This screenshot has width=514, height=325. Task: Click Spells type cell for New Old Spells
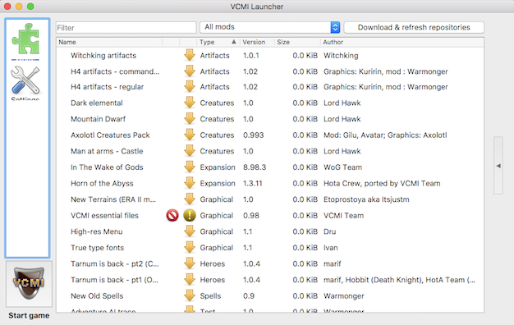click(x=210, y=295)
